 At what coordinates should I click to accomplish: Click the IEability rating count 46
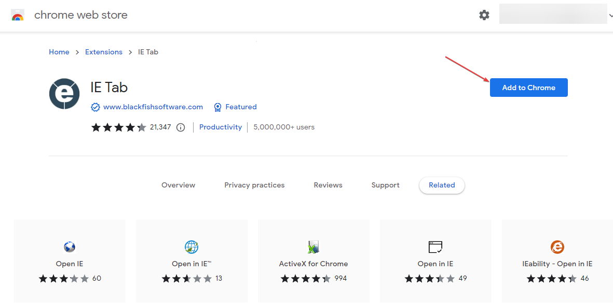coord(585,279)
